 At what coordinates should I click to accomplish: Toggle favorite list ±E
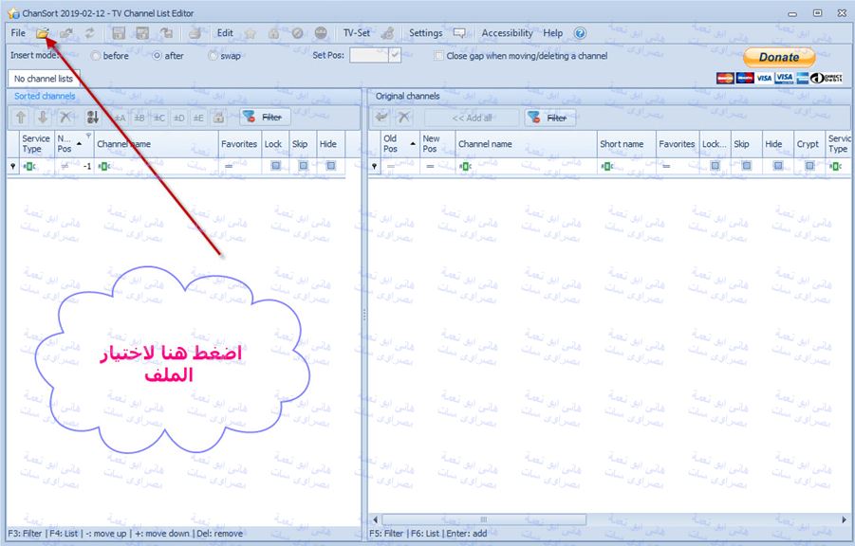[198, 118]
